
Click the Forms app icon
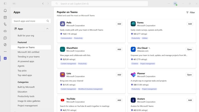[x=133, y=24]
